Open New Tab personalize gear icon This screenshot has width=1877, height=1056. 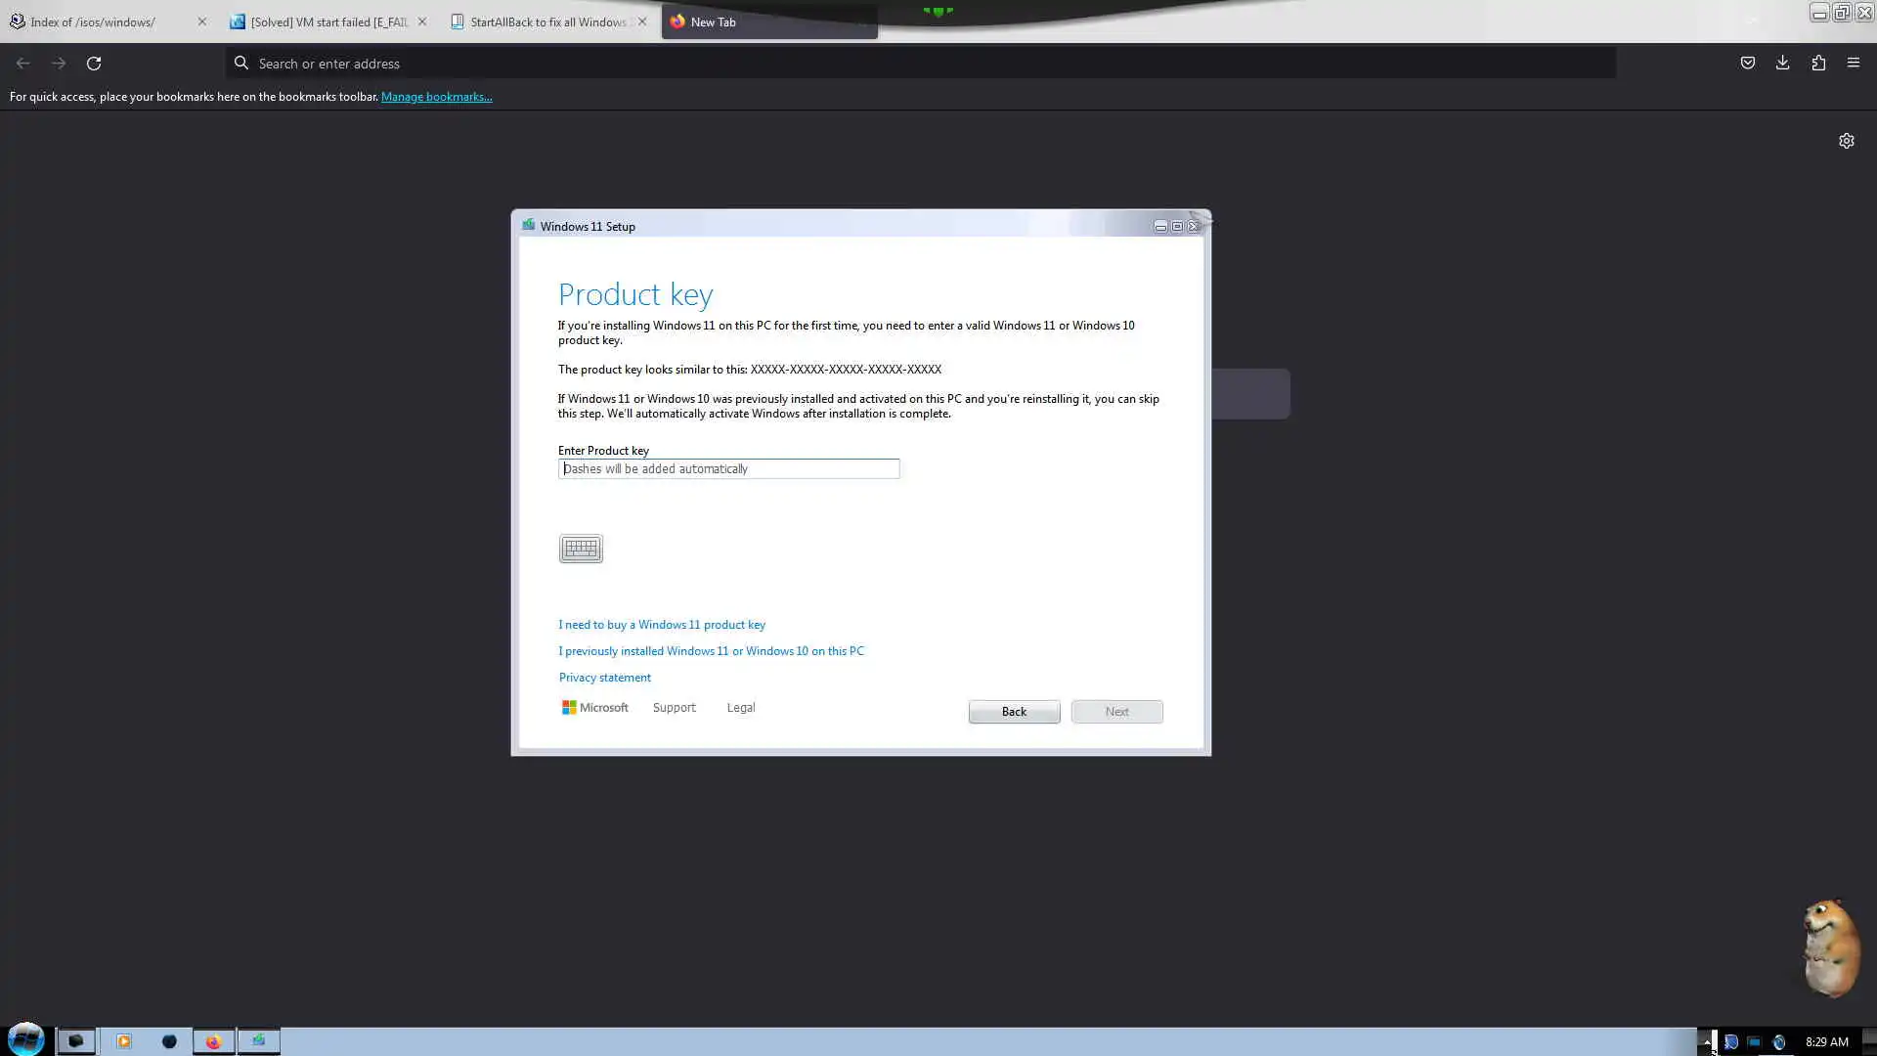(1846, 141)
